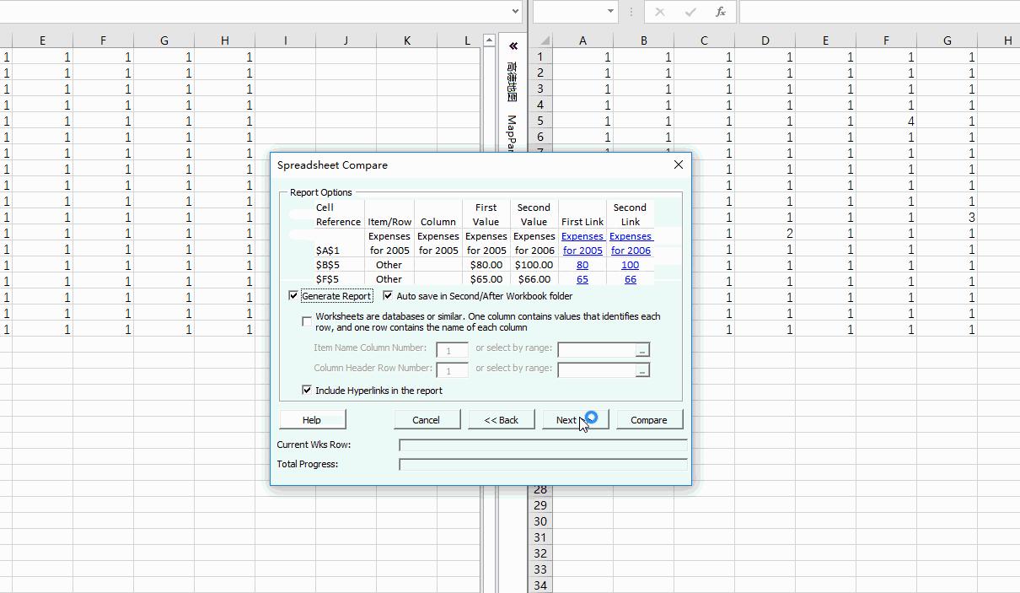Enable Worksheets are databases checkbox

307,321
